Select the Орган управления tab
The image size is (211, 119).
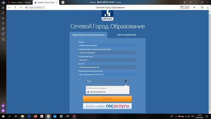click(x=127, y=35)
